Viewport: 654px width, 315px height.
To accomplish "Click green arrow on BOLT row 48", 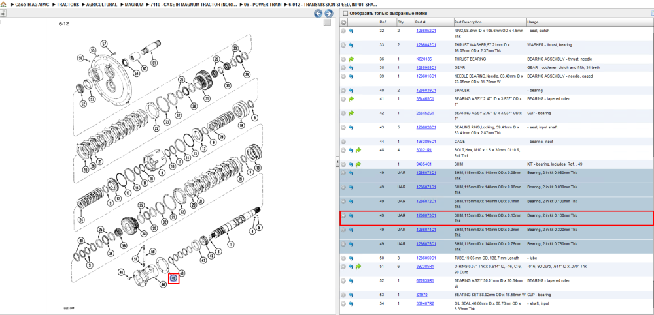I will point(358,150).
